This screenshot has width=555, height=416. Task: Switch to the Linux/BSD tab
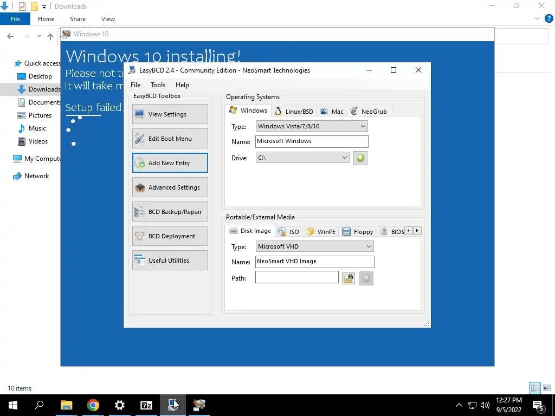tap(294, 112)
